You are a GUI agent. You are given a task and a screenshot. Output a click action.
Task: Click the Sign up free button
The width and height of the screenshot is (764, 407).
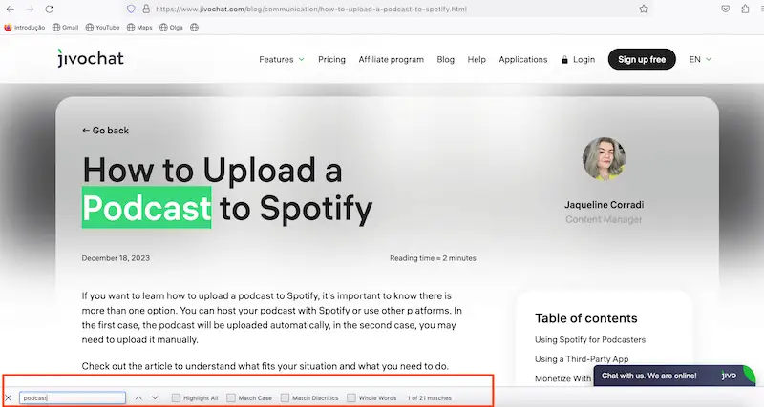coord(642,59)
